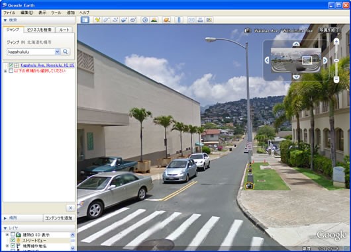Open the ヘルプ menu
Screen dimensions: 351x252
click(x=84, y=13)
